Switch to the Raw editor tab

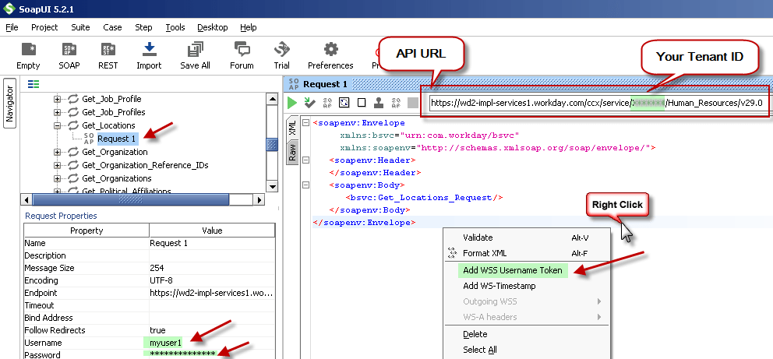[x=292, y=152]
